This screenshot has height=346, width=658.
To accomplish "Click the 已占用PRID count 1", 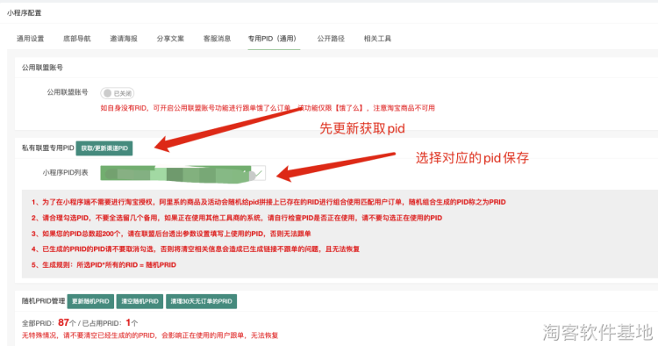I will pos(128,322).
